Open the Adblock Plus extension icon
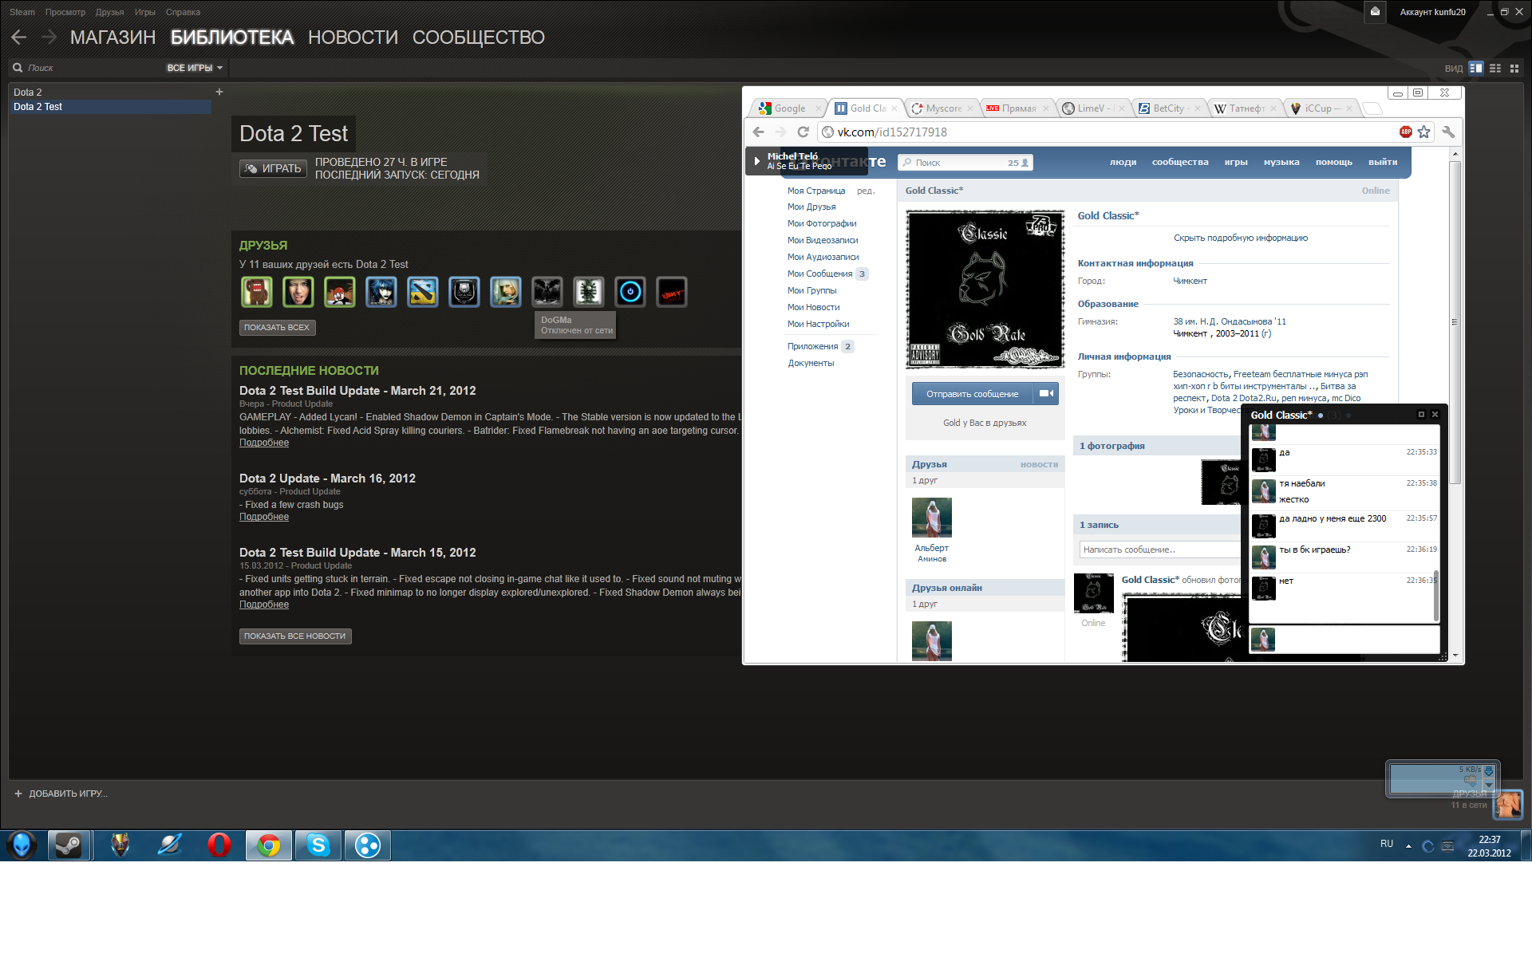The height and width of the screenshot is (965, 1532). pyautogui.click(x=1406, y=132)
